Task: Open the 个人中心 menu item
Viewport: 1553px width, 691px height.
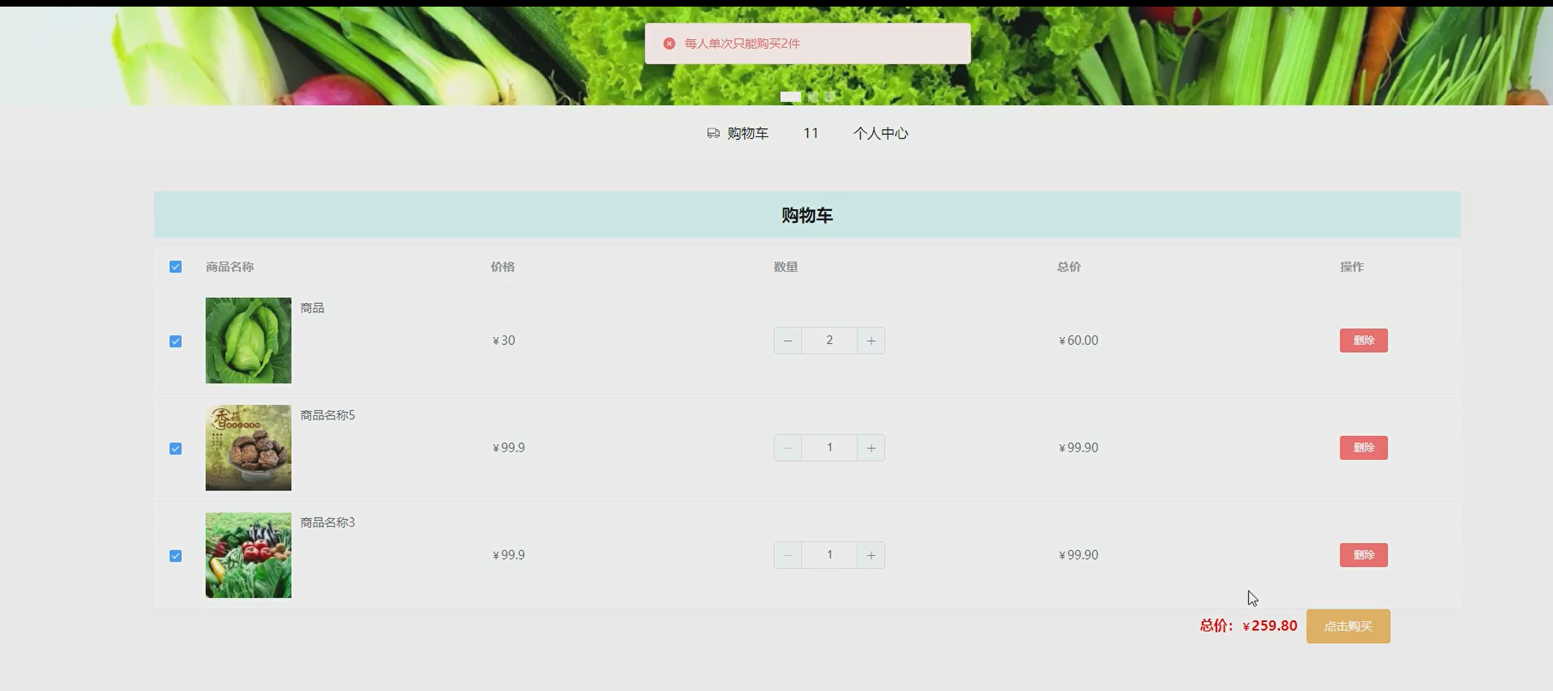Action: click(x=880, y=133)
